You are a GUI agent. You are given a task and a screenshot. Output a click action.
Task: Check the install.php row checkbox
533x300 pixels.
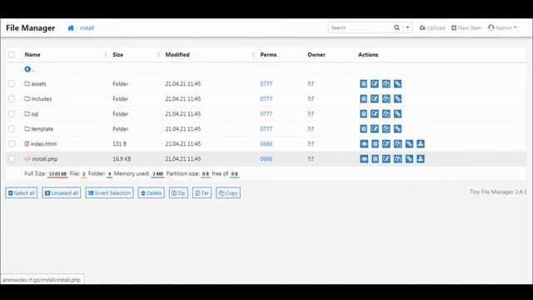click(x=12, y=159)
